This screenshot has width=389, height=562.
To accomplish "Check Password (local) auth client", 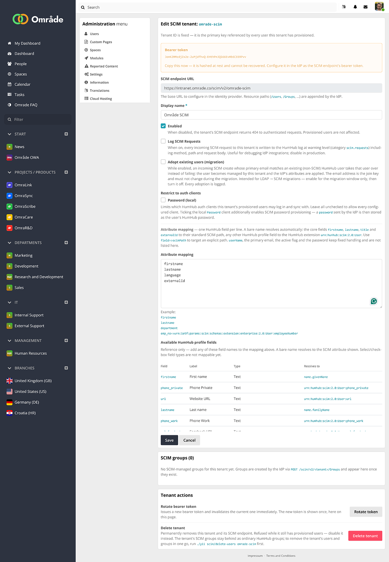I will click(163, 200).
